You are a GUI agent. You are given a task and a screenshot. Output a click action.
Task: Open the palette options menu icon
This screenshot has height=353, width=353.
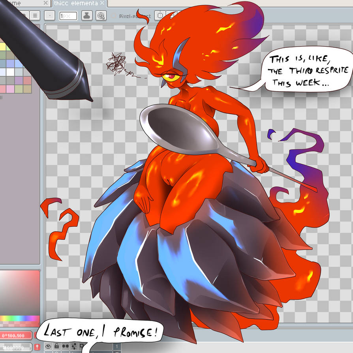(x=35, y=15)
